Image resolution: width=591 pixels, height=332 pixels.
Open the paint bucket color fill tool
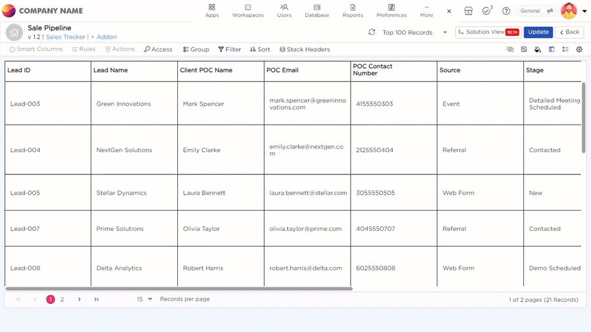[537, 49]
